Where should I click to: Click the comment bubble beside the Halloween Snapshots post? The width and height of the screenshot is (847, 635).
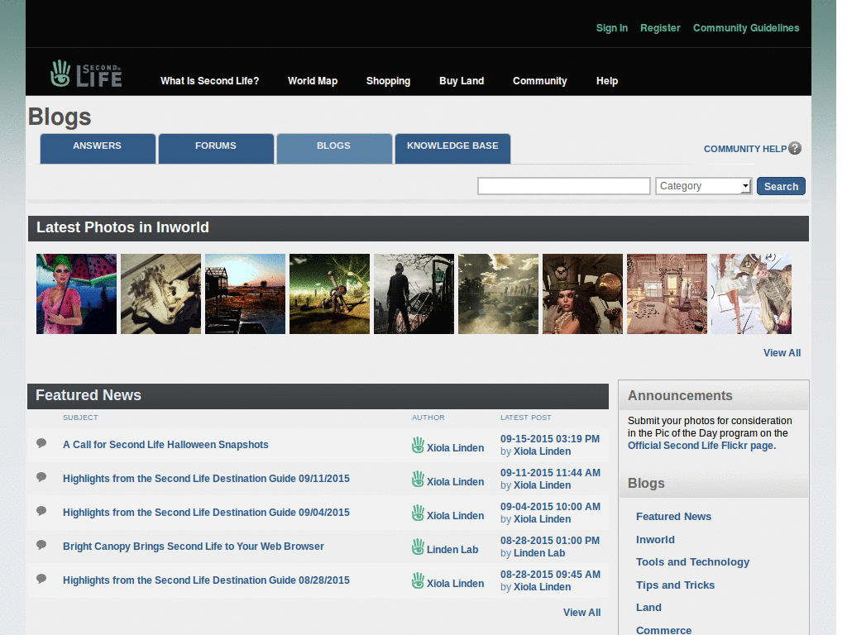click(41, 442)
